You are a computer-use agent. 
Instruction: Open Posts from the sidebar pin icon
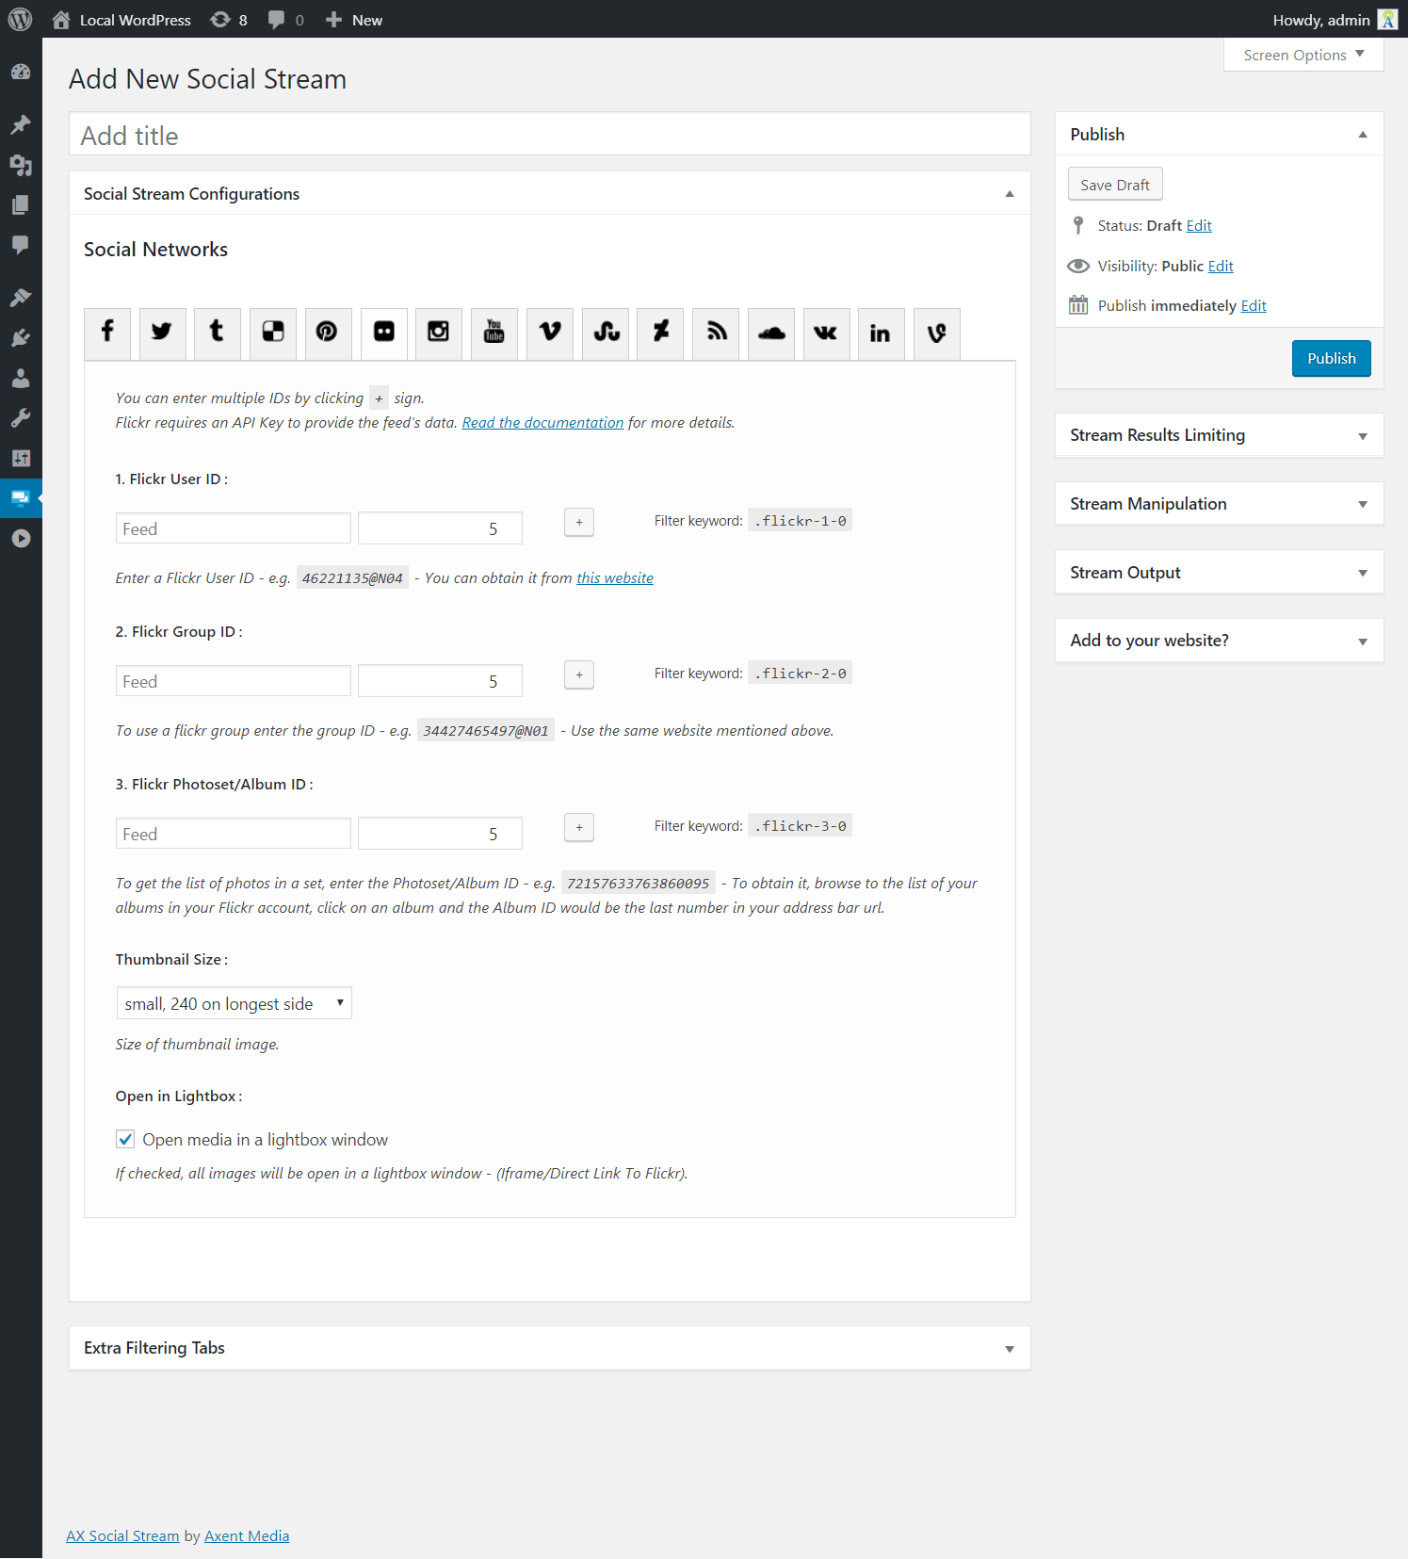pyautogui.click(x=21, y=124)
